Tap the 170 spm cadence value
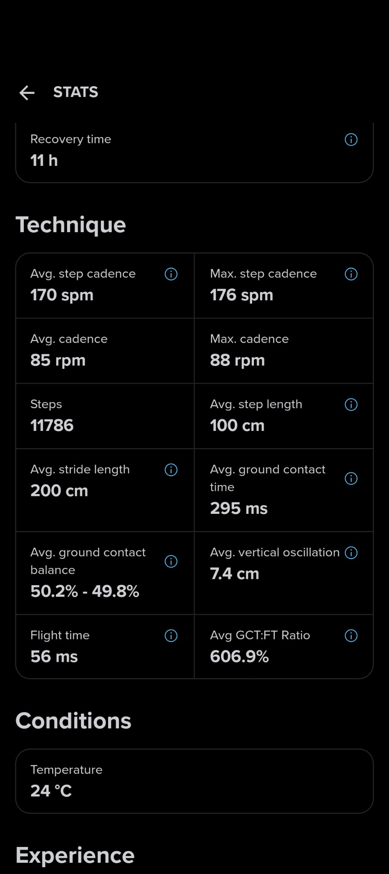Screen dimensions: 389x874 62,295
